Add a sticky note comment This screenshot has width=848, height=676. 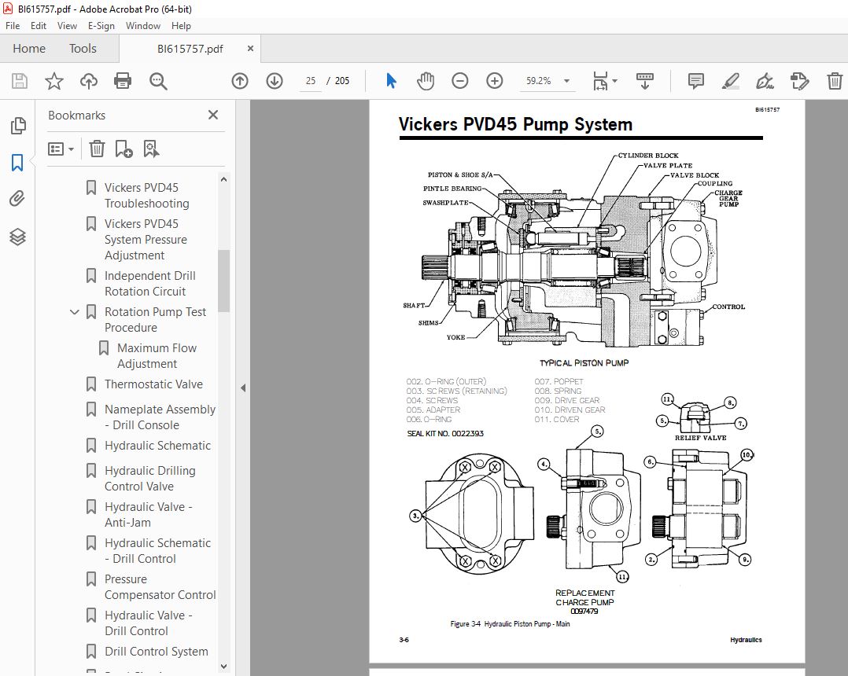[x=696, y=81]
